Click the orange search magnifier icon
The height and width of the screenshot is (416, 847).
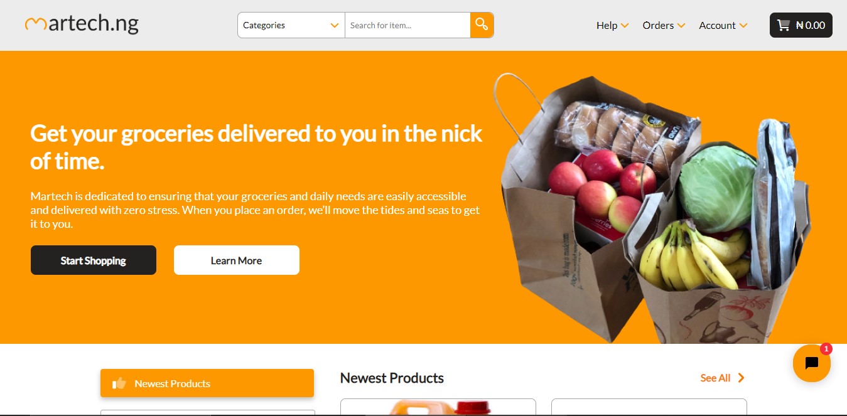(x=482, y=25)
